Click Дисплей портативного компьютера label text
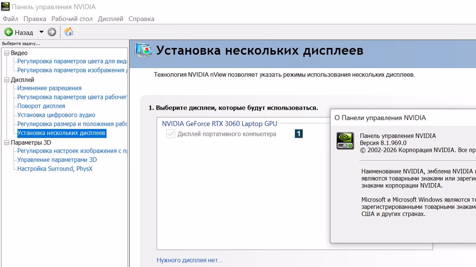The width and height of the screenshot is (476, 267). tap(227, 134)
